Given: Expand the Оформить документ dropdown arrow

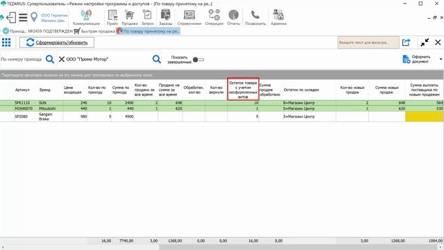Looking at the screenshot, I should [441, 59].
